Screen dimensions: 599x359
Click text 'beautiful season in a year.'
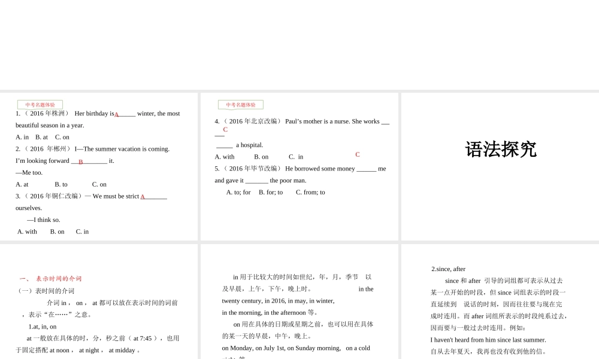pos(50,125)
